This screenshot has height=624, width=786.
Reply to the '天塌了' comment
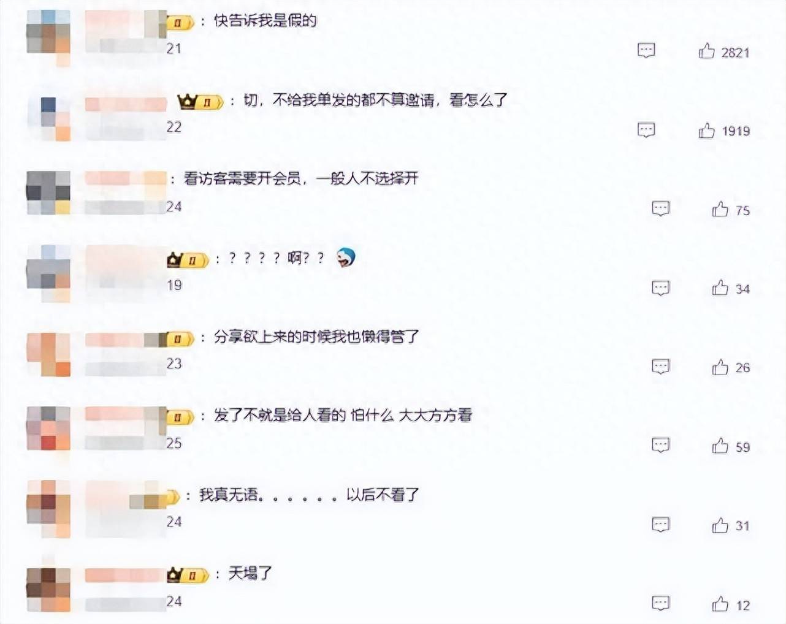coord(660,603)
